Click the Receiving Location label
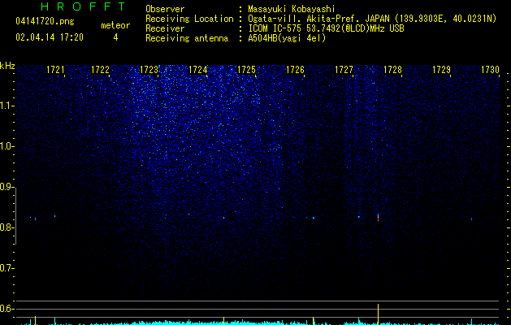This screenshot has height=325, width=511. pos(189,19)
